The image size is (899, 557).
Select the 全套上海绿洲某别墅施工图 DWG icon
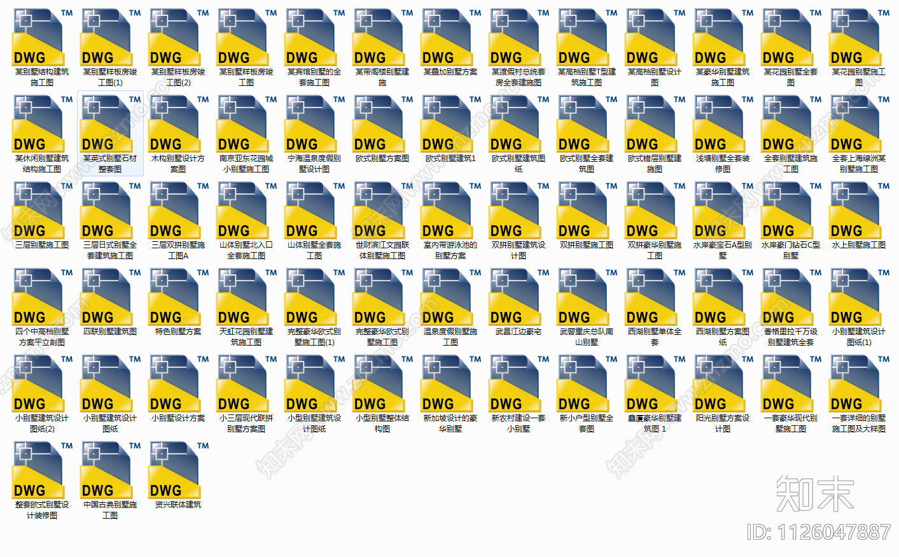(x=855, y=124)
